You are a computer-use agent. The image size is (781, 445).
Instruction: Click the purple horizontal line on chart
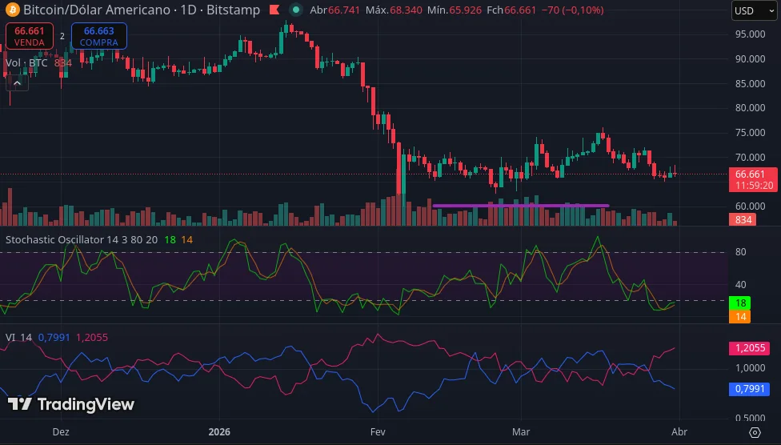click(520, 206)
